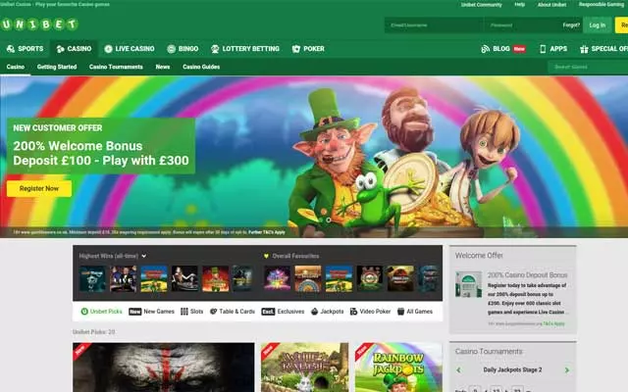The height and width of the screenshot is (392, 628).
Task: Open the Sports section
Action: [x=25, y=48]
